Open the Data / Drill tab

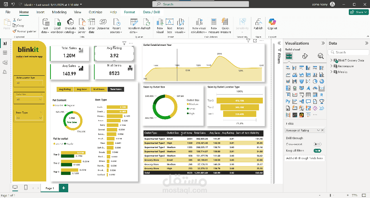(151, 12)
